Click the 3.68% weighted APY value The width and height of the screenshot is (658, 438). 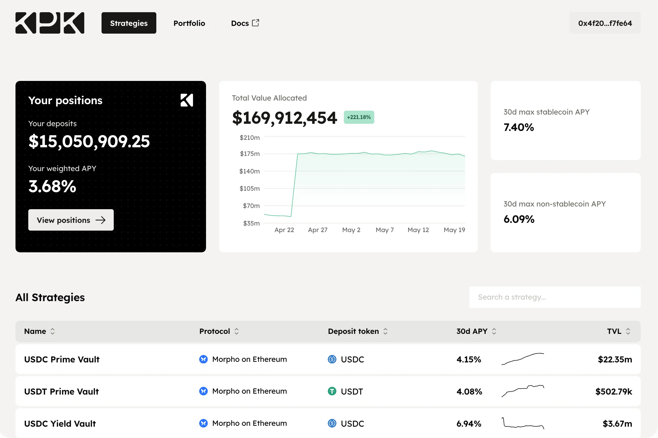(52, 187)
